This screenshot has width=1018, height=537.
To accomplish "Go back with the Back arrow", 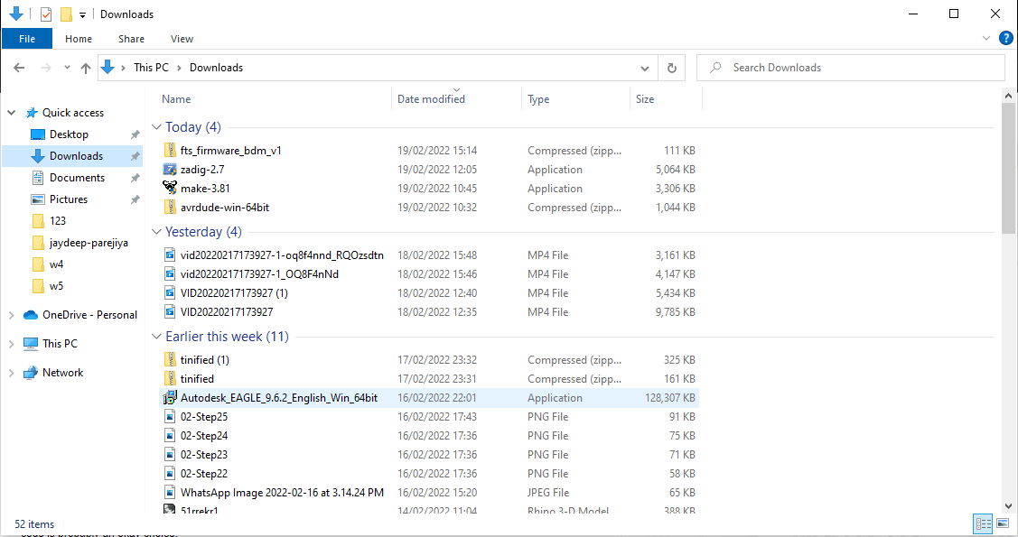I will tap(20, 68).
